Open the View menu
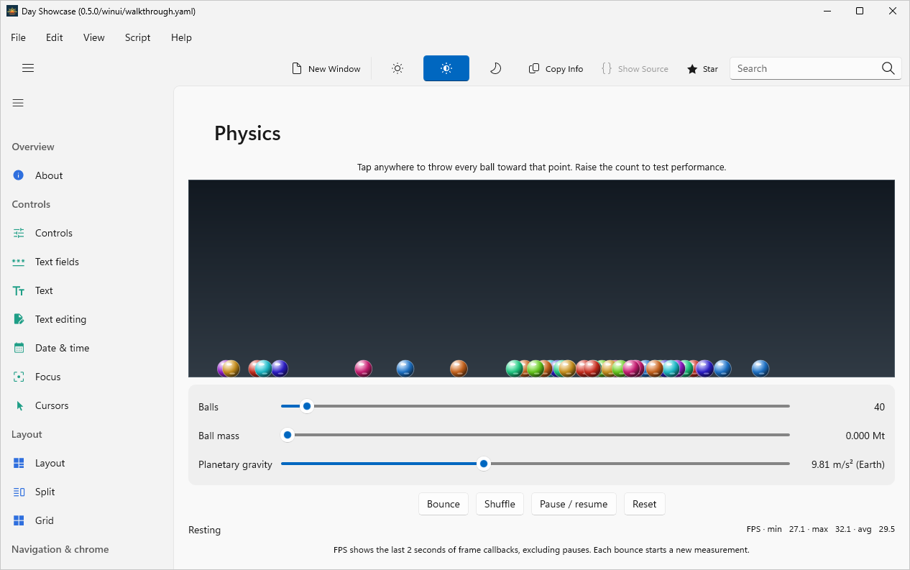 coord(94,37)
